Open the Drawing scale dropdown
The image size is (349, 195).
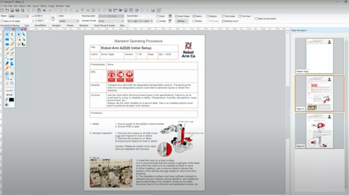[111, 16]
